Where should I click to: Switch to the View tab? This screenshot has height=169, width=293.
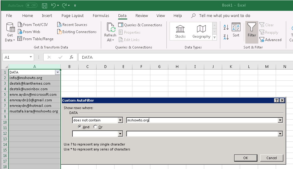tap(161, 16)
